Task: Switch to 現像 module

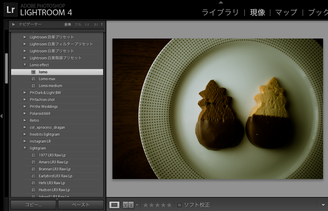Action: [258, 13]
